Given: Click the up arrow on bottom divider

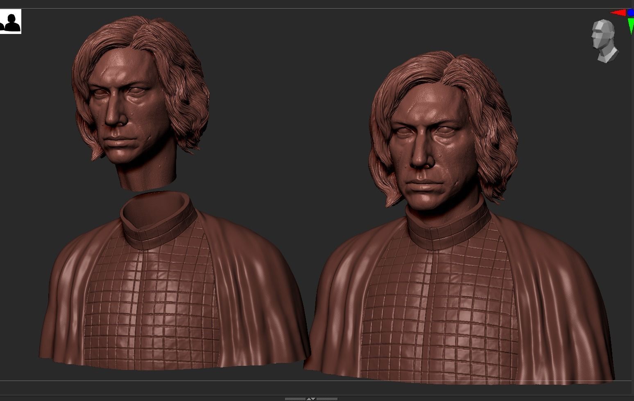Looking at the screenshot, I should pyautogui.click(x=309, y=399).
